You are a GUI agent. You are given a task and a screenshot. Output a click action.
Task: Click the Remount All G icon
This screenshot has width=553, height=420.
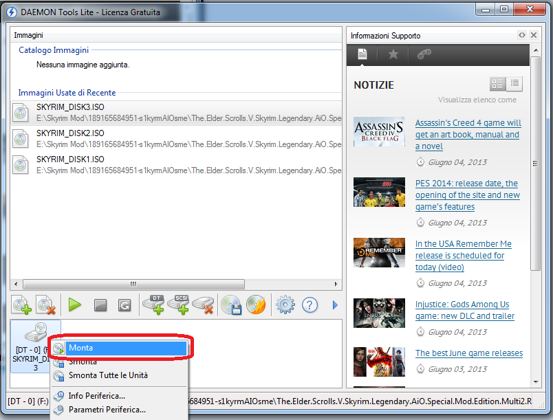[124, 305]
